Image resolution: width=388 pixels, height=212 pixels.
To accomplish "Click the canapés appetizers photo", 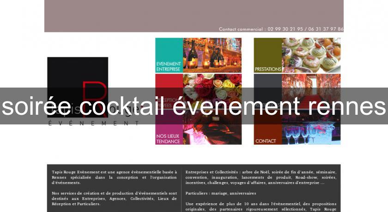I will 311,55.
